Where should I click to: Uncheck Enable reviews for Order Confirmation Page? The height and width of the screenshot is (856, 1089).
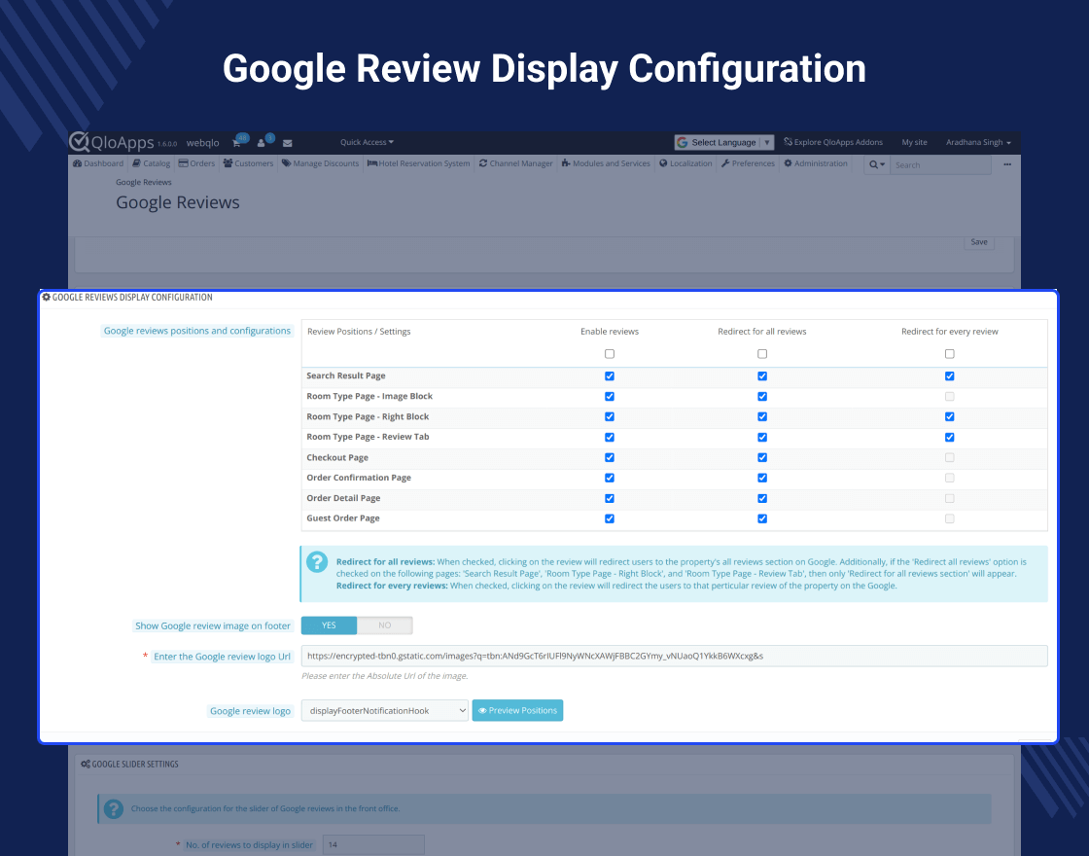coord(609,478)
